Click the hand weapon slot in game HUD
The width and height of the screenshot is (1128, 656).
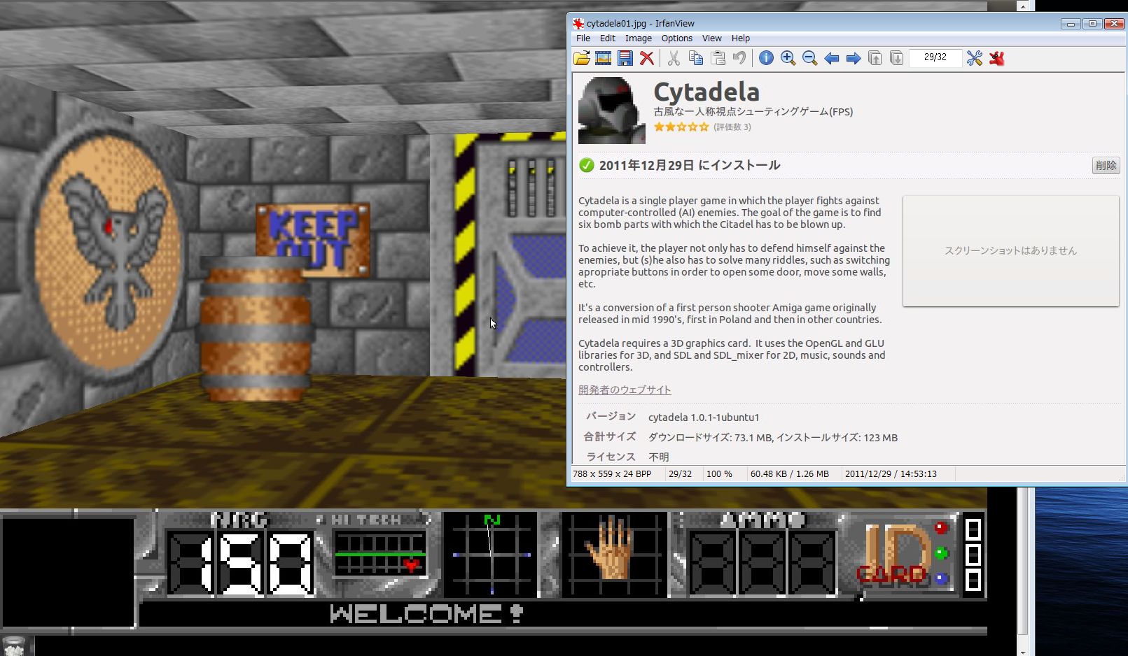[614, 554]
